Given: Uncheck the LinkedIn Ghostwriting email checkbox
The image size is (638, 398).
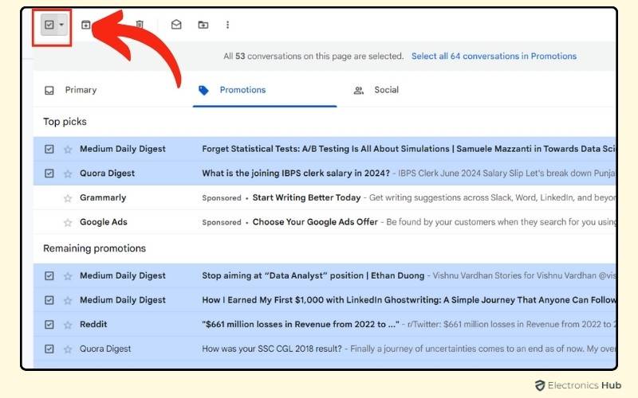Looking at the screenshot, I should pos(49,300).
